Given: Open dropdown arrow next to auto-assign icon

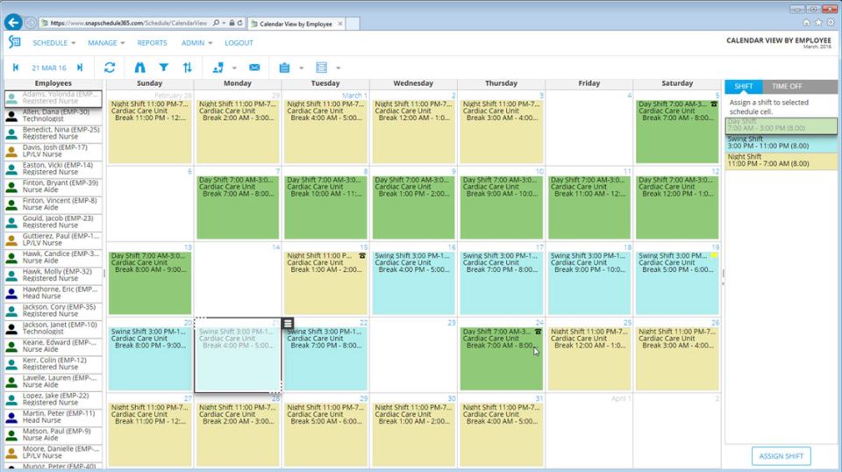Looking at the screenshot, I should 234,68.
